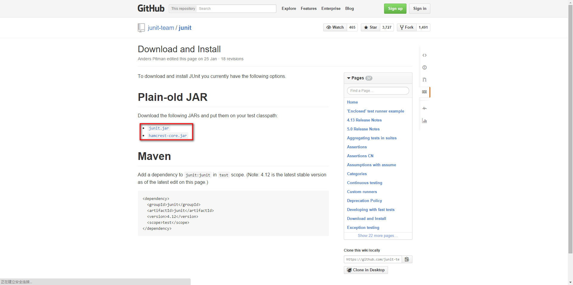Open Custom runners page
This screenshot has height=285, width=573.
[x=362, y=192]
